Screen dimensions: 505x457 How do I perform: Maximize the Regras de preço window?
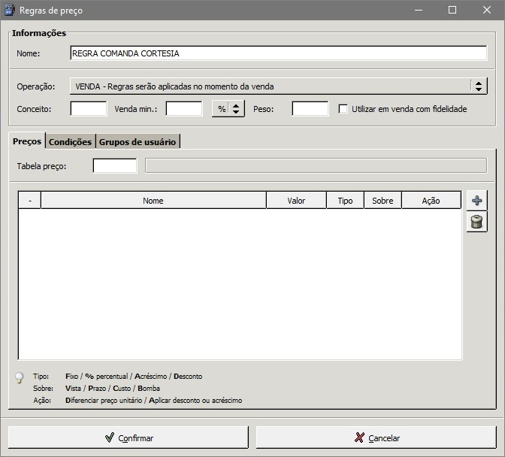(x=452, y=10)
